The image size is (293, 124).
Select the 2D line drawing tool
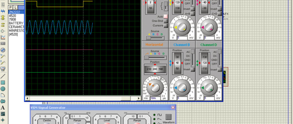click(x=3, y=76)
